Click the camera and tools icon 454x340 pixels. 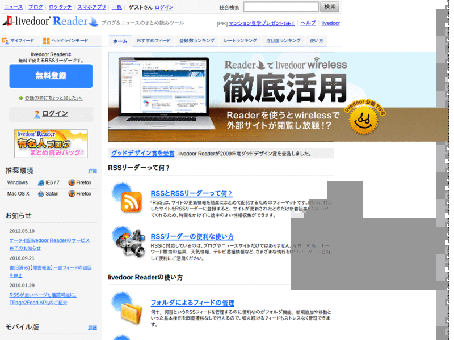(131, 243)
